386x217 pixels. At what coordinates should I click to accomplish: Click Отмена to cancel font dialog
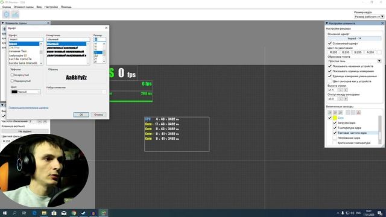(x=98, y=115)
